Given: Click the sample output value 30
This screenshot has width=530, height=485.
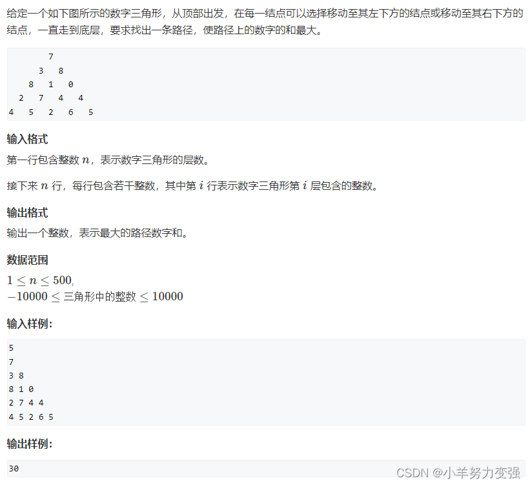Looking at the screenshot, I should (x=14, y=468).
